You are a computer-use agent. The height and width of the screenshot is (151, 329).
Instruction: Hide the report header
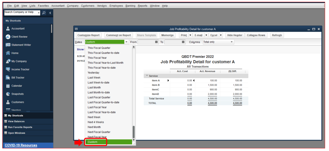click(235, 35)
